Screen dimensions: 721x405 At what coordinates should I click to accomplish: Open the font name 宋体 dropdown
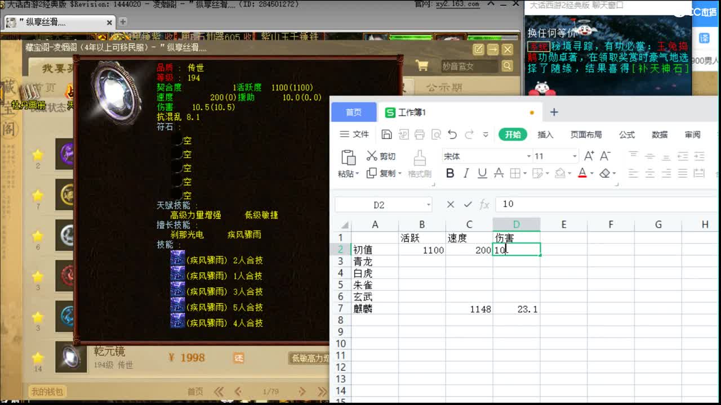pos(529,156)
